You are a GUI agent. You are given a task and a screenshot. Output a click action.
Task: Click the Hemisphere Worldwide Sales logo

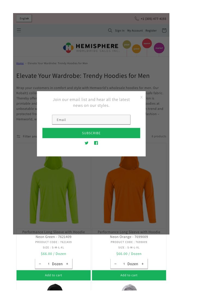[91, 48]
